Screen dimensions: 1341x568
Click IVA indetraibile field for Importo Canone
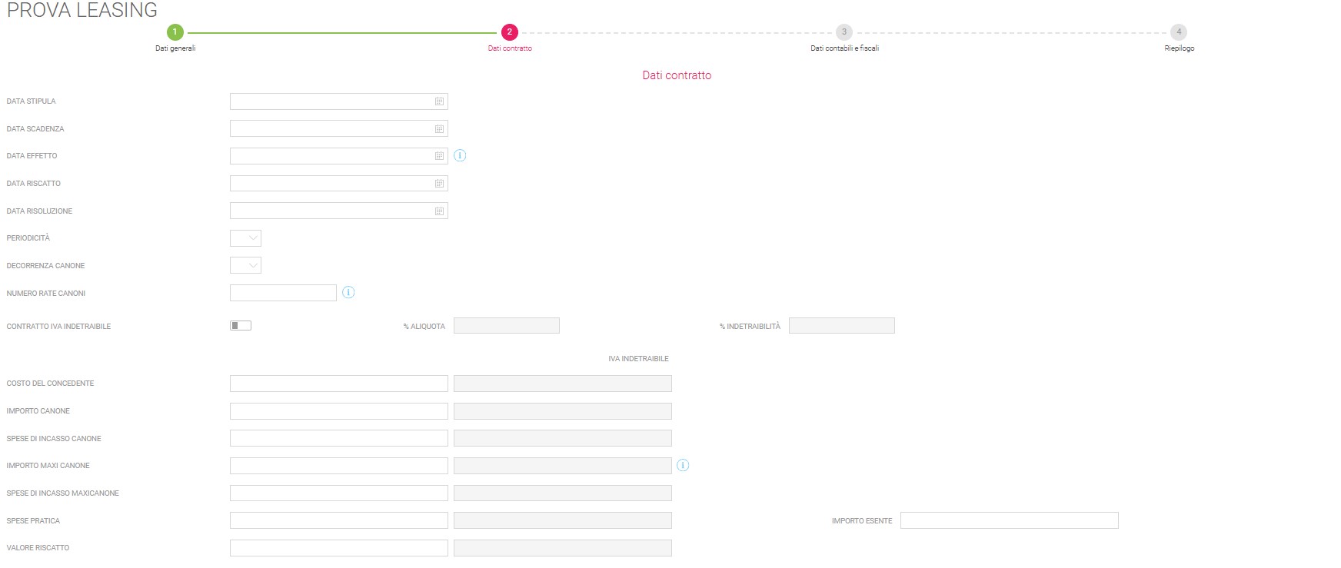pos(563,411)
